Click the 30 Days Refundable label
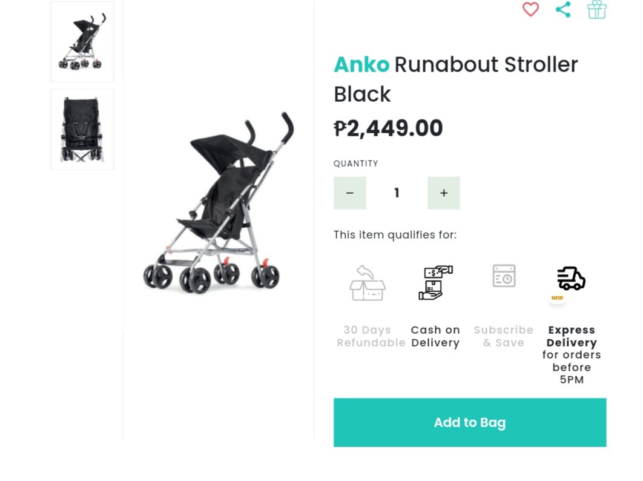 (x=371, y=336)
